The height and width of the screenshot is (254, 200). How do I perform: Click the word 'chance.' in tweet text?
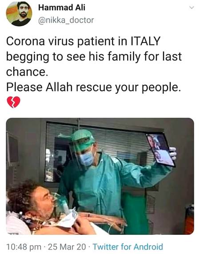coord(27,71)
